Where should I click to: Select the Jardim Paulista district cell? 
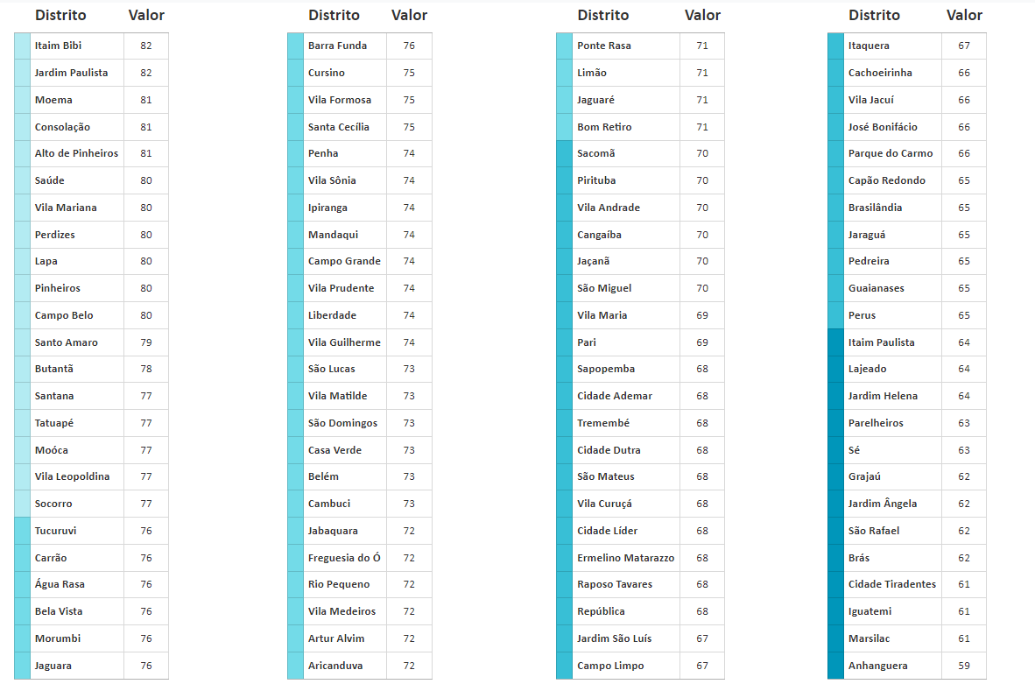click(x=72, y=73)
